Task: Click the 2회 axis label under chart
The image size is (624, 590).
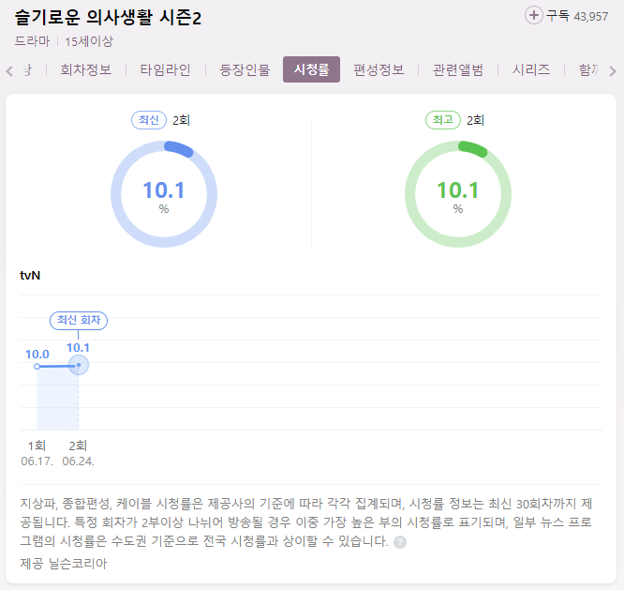Action: tap(78, 446)
